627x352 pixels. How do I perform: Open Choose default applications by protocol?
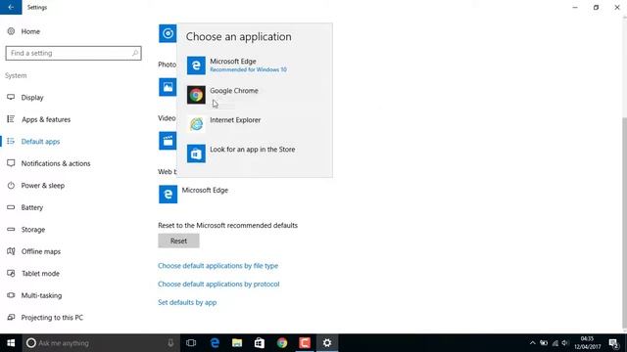coord(218,285)
